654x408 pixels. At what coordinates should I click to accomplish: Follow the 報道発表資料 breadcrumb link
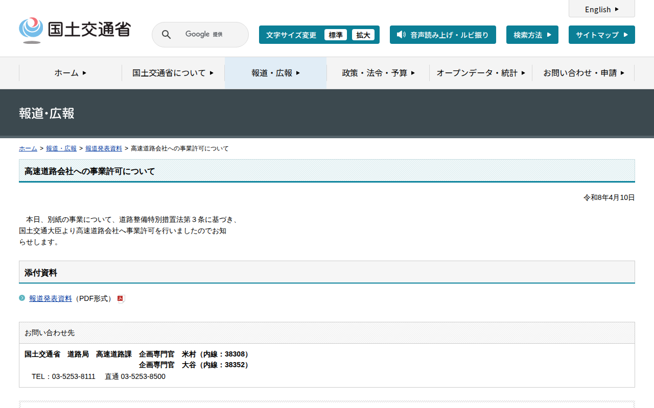(104, 148)
